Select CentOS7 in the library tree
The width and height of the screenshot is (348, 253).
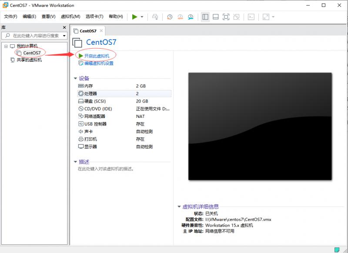[x=32, y=53]
